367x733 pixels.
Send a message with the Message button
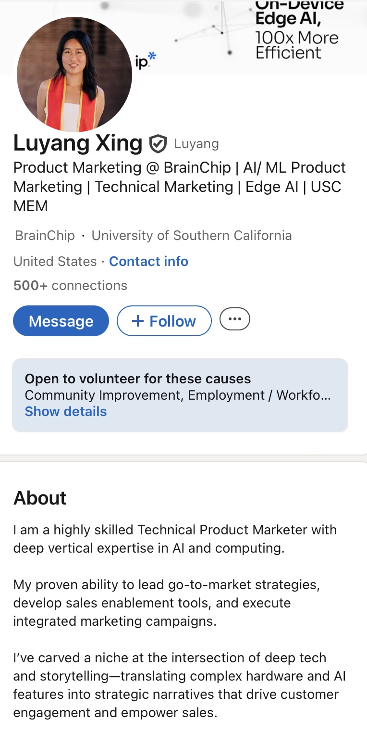coord(61,321)
